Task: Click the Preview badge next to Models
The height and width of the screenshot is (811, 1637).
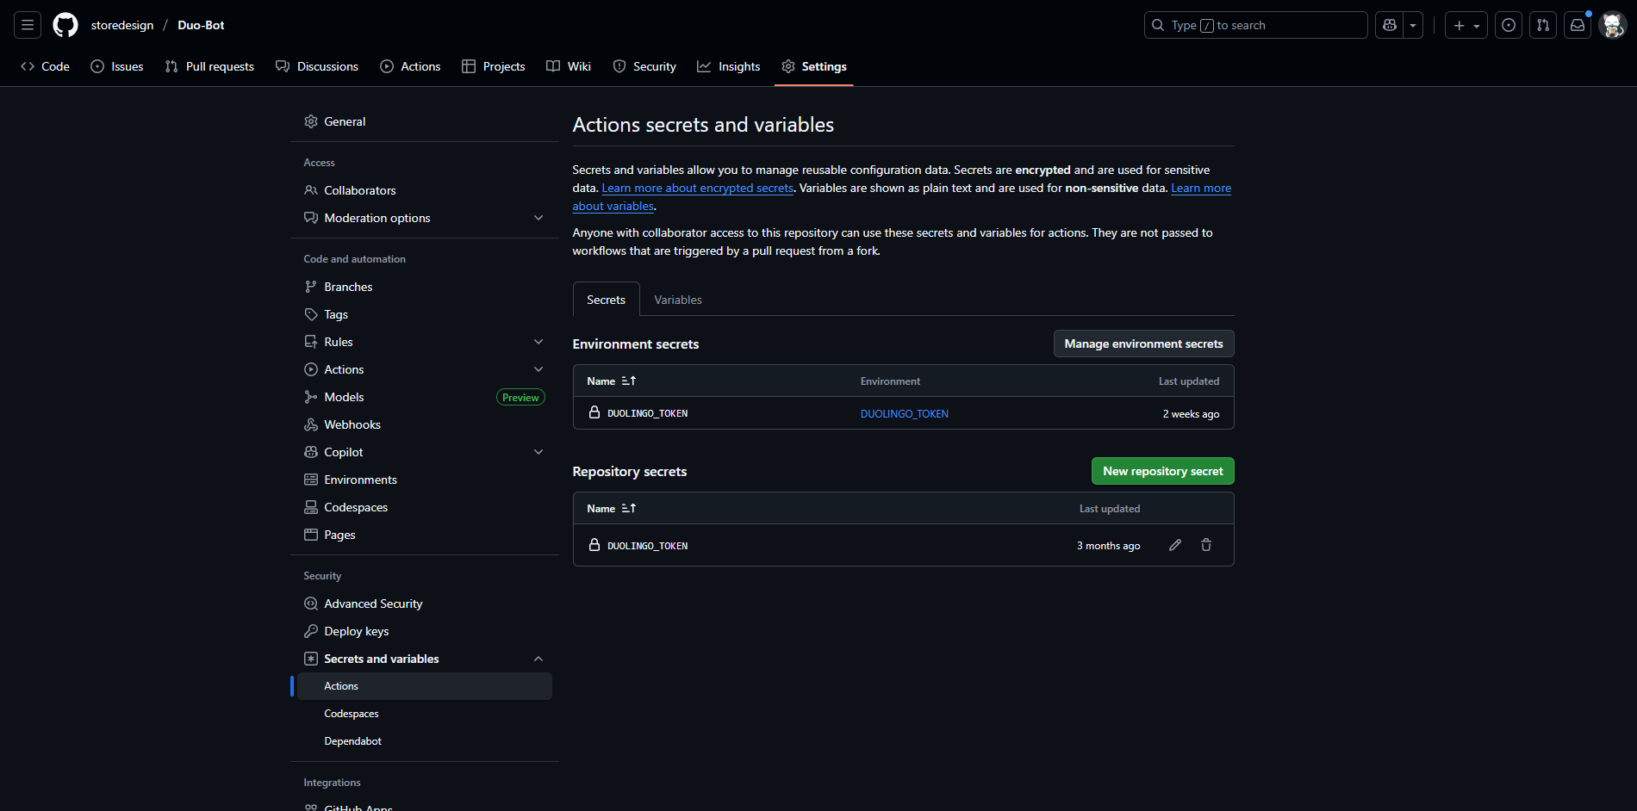Action: pos(520,397)
